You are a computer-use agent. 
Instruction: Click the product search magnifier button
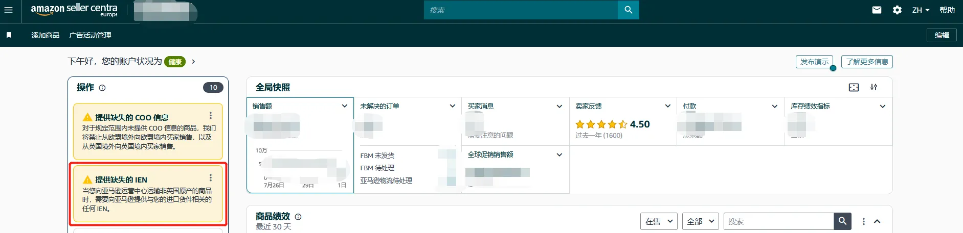click(x=842, y=221)
